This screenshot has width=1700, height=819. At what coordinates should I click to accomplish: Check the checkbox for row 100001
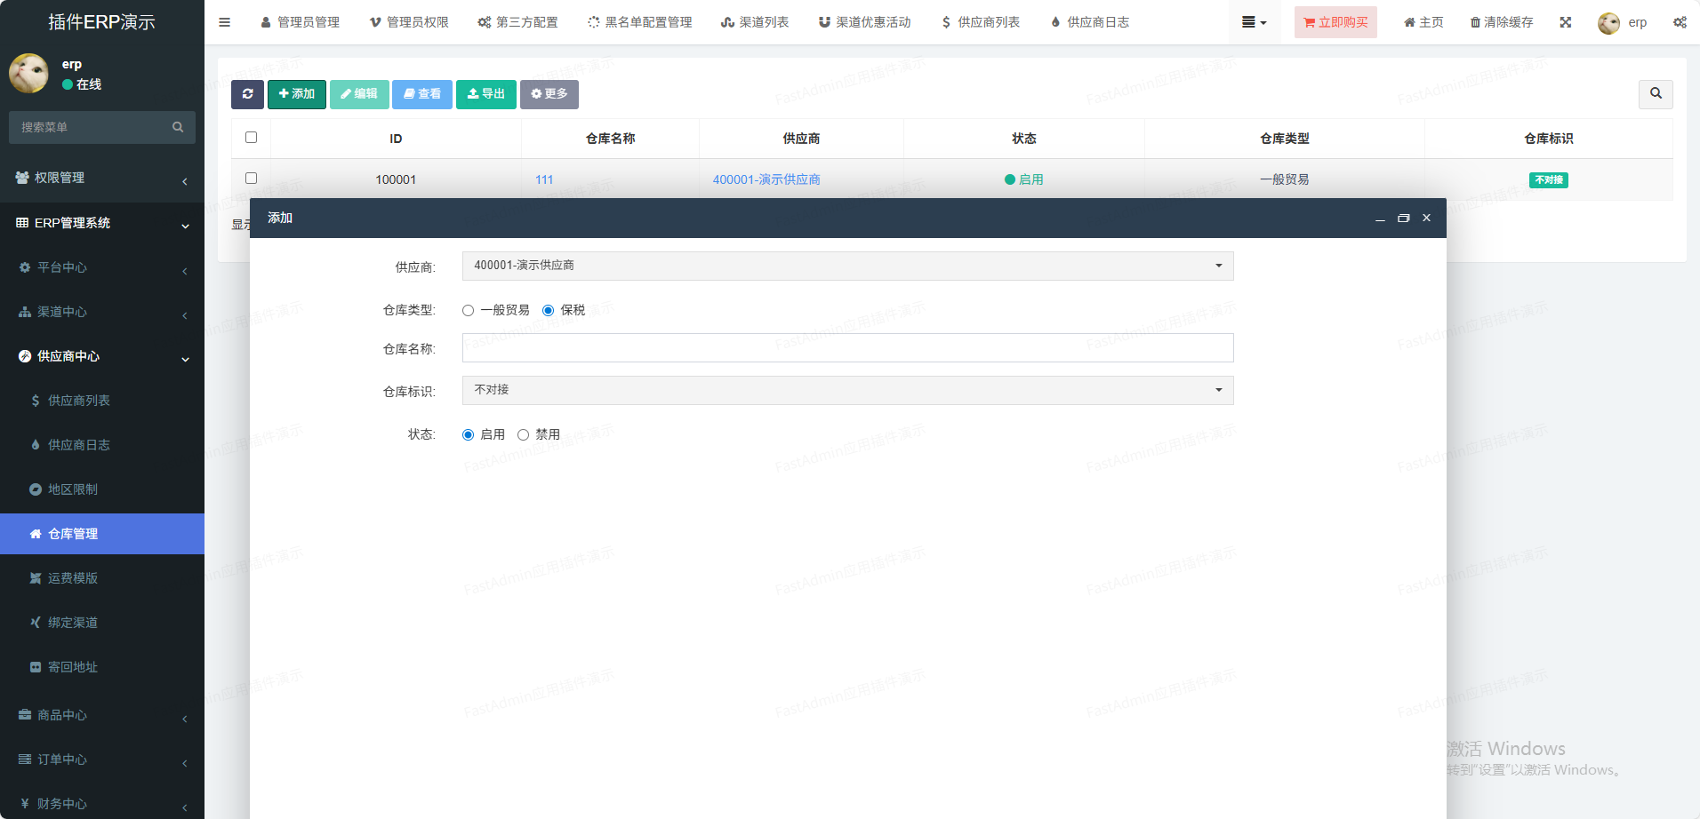pos(251,179)
